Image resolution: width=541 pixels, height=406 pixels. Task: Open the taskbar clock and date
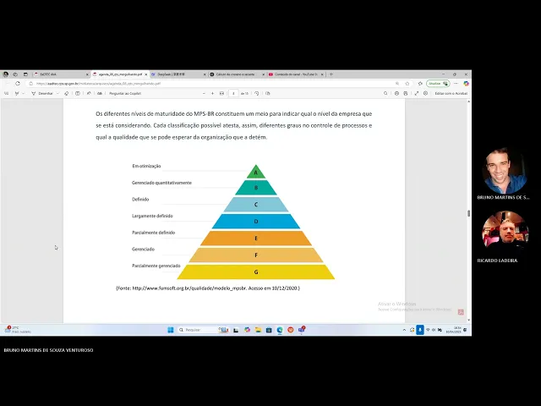(453, 330)
